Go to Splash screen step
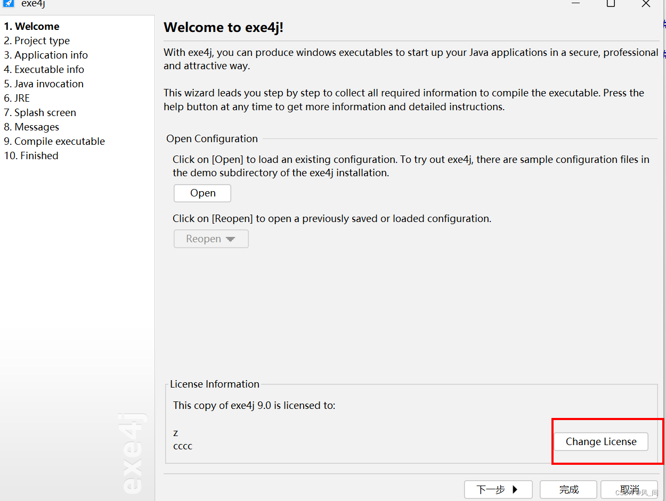This screenshot has height=501, width=666. pos(40,112)
